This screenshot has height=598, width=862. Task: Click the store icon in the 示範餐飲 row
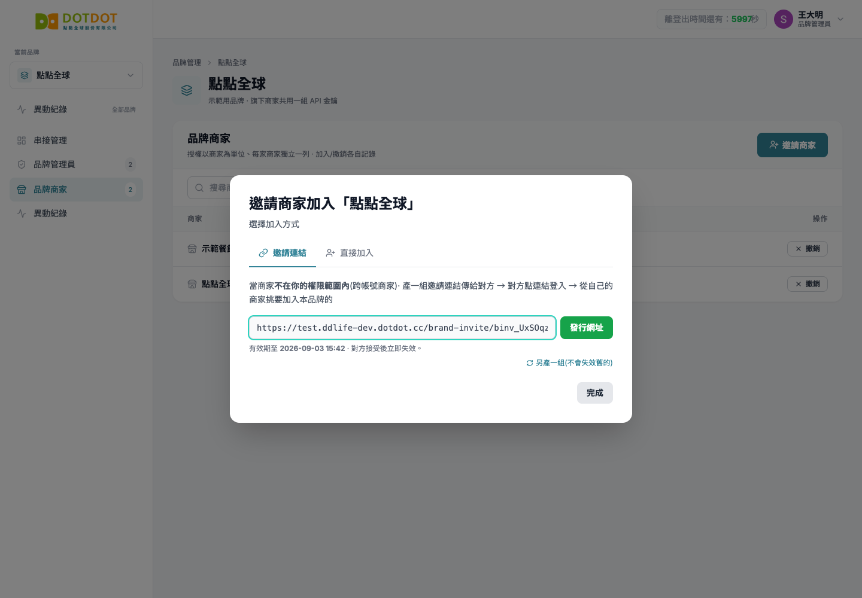192,249
